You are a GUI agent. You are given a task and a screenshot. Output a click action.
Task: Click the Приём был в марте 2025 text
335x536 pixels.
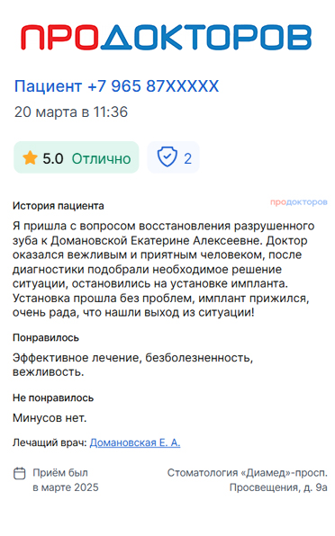click(x=66, y=480)
